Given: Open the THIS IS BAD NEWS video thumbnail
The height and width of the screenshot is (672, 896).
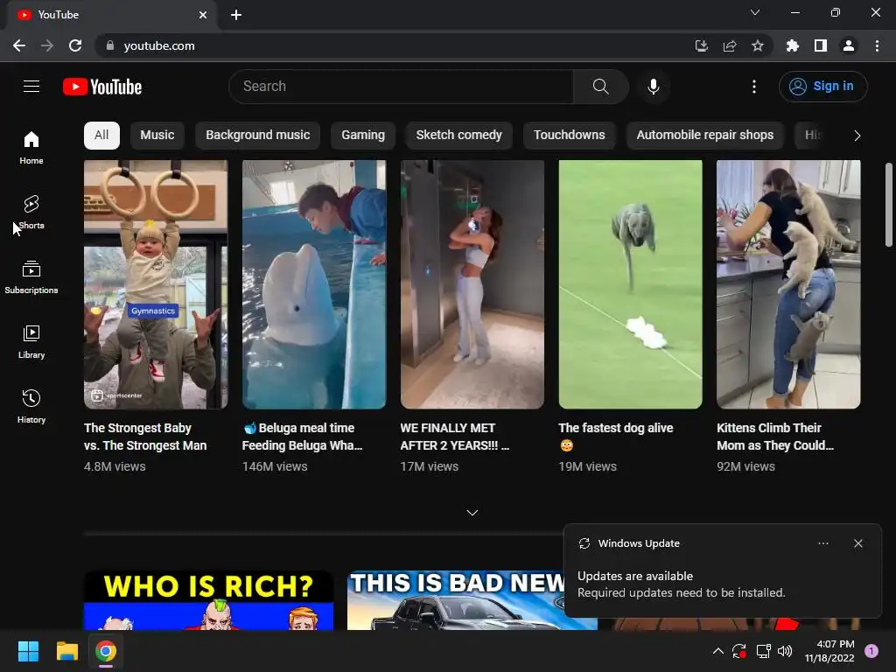Looking at the screenshot, I should tap(455, 600).
